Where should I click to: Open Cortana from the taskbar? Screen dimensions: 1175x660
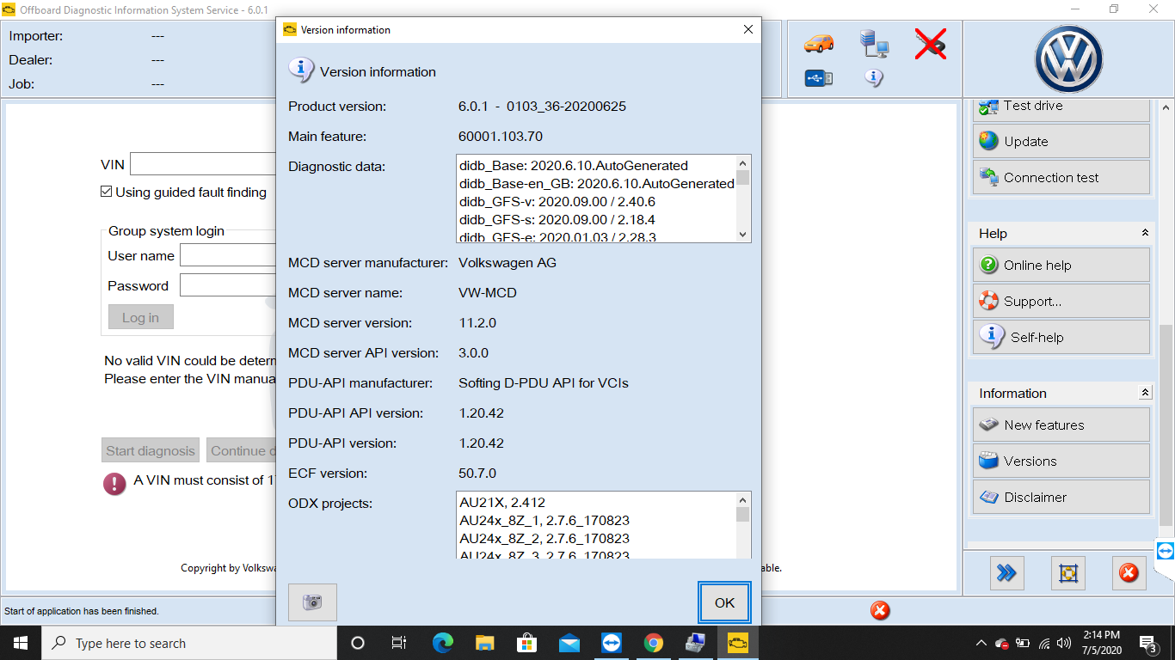(x=358, y=643)
